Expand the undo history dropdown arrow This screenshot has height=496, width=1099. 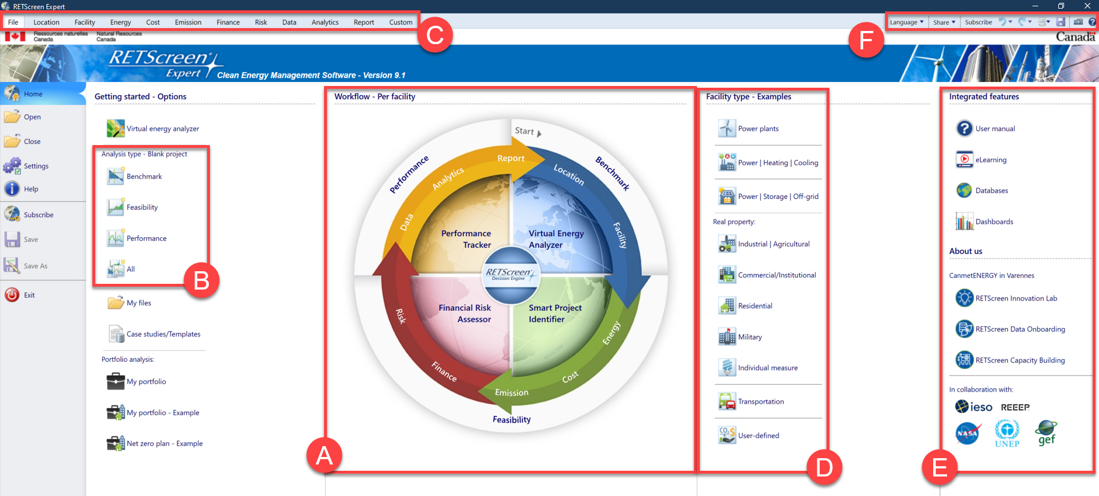[1010, 22]
